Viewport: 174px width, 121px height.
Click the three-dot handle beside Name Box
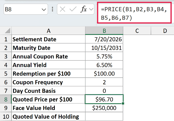point(52,9)
